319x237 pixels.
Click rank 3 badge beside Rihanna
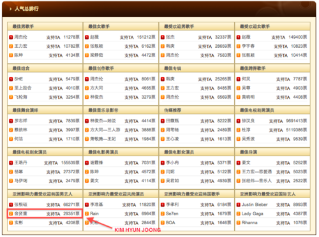point(239,223)
